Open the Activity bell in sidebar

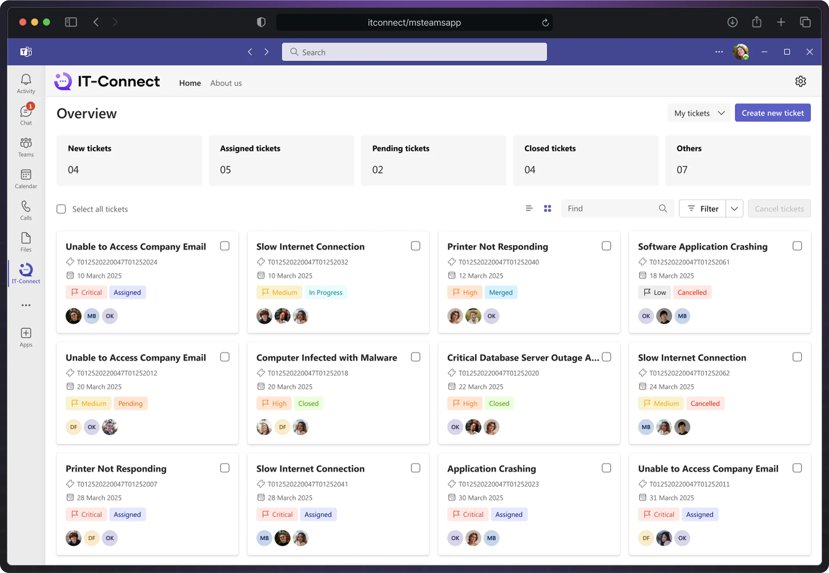tap(26, 83)
